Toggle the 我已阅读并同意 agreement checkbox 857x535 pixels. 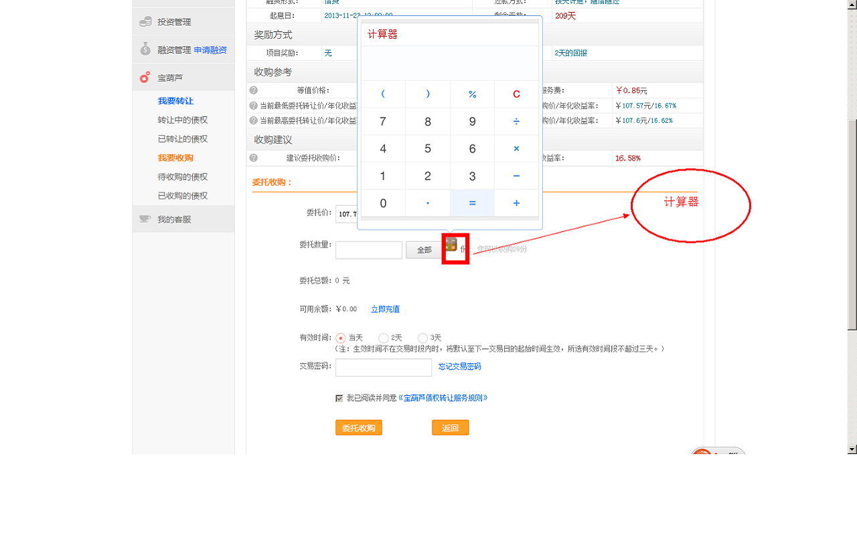[339, 398]
